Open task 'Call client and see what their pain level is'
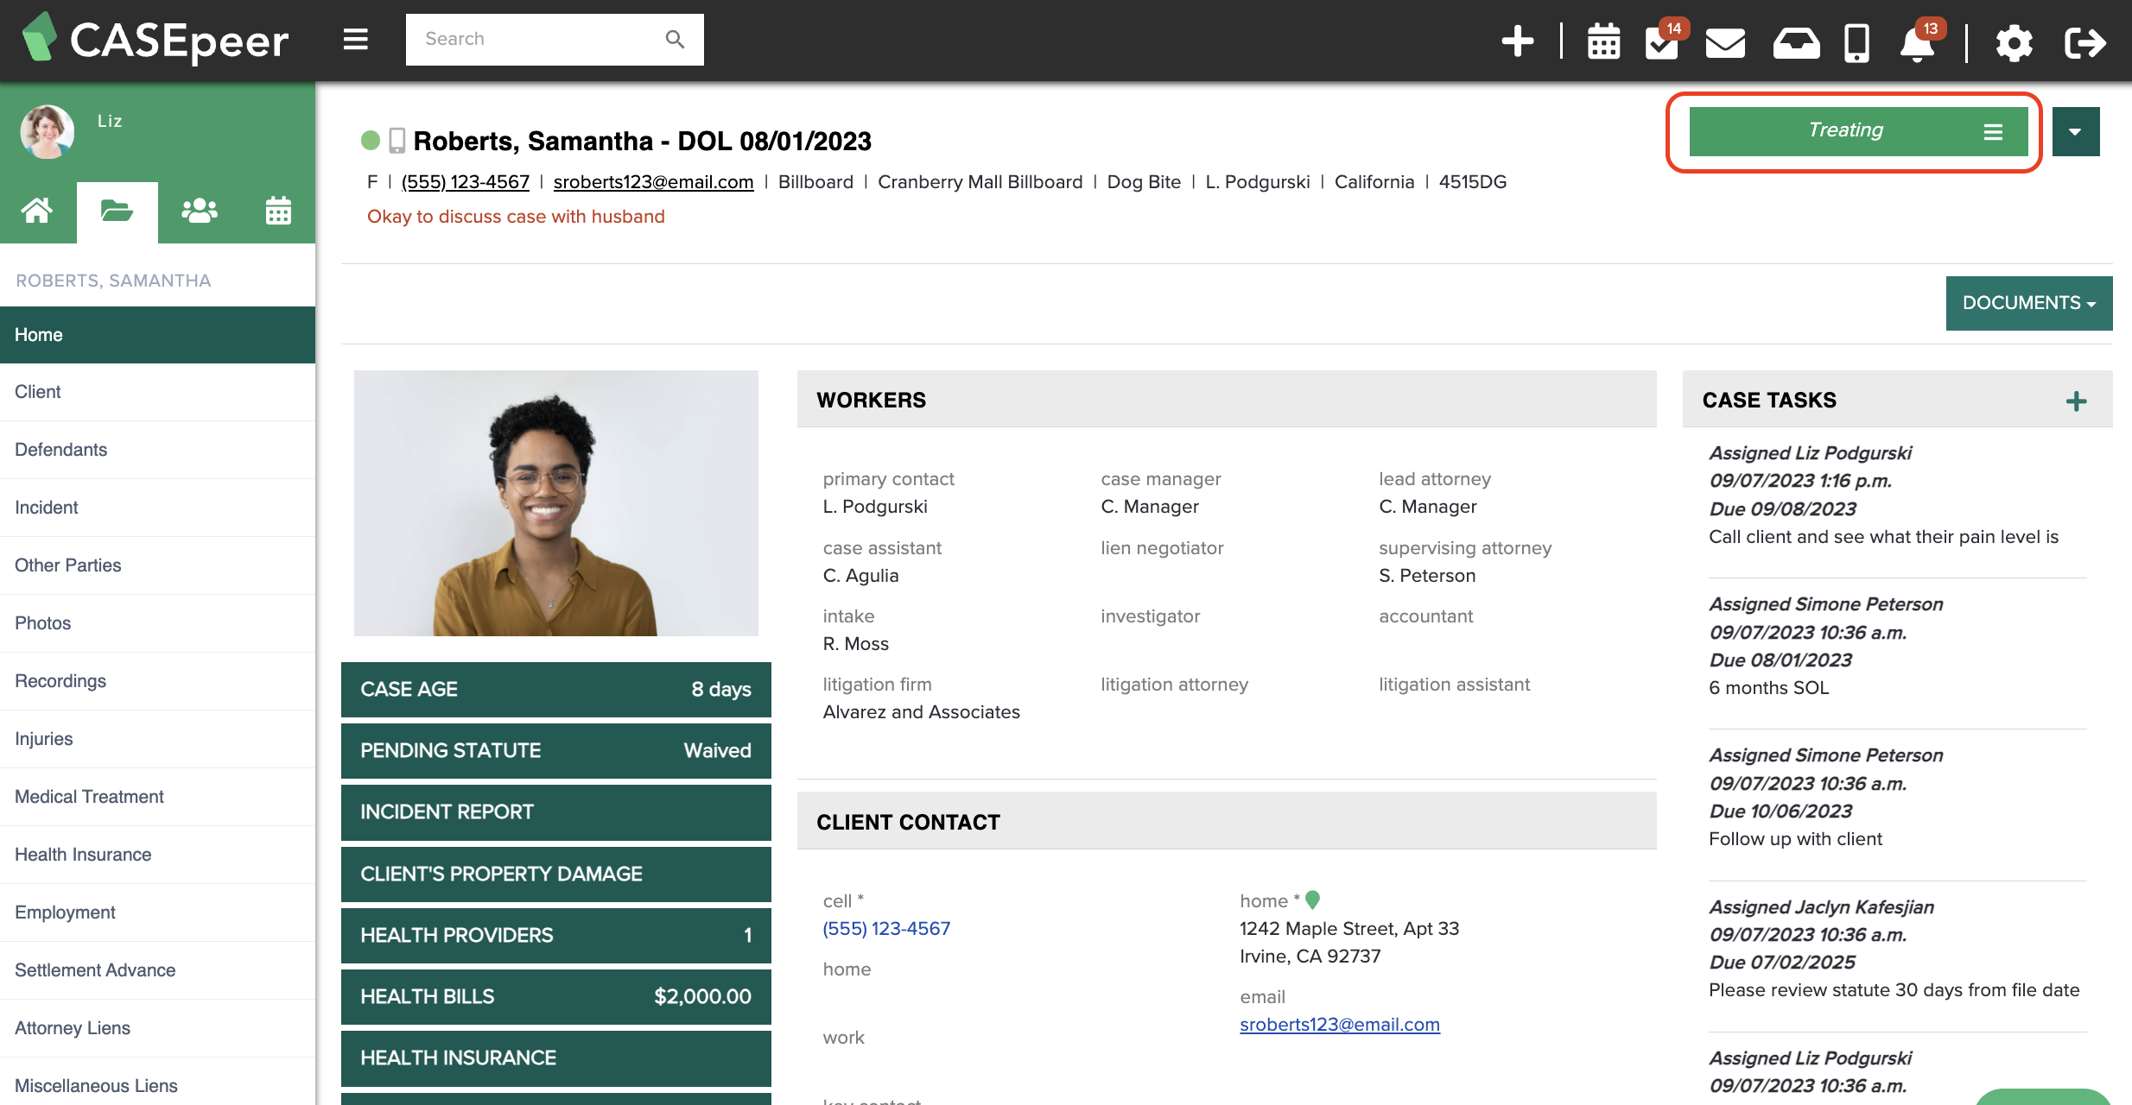 pyautogui.click(x=1883, y=537)
